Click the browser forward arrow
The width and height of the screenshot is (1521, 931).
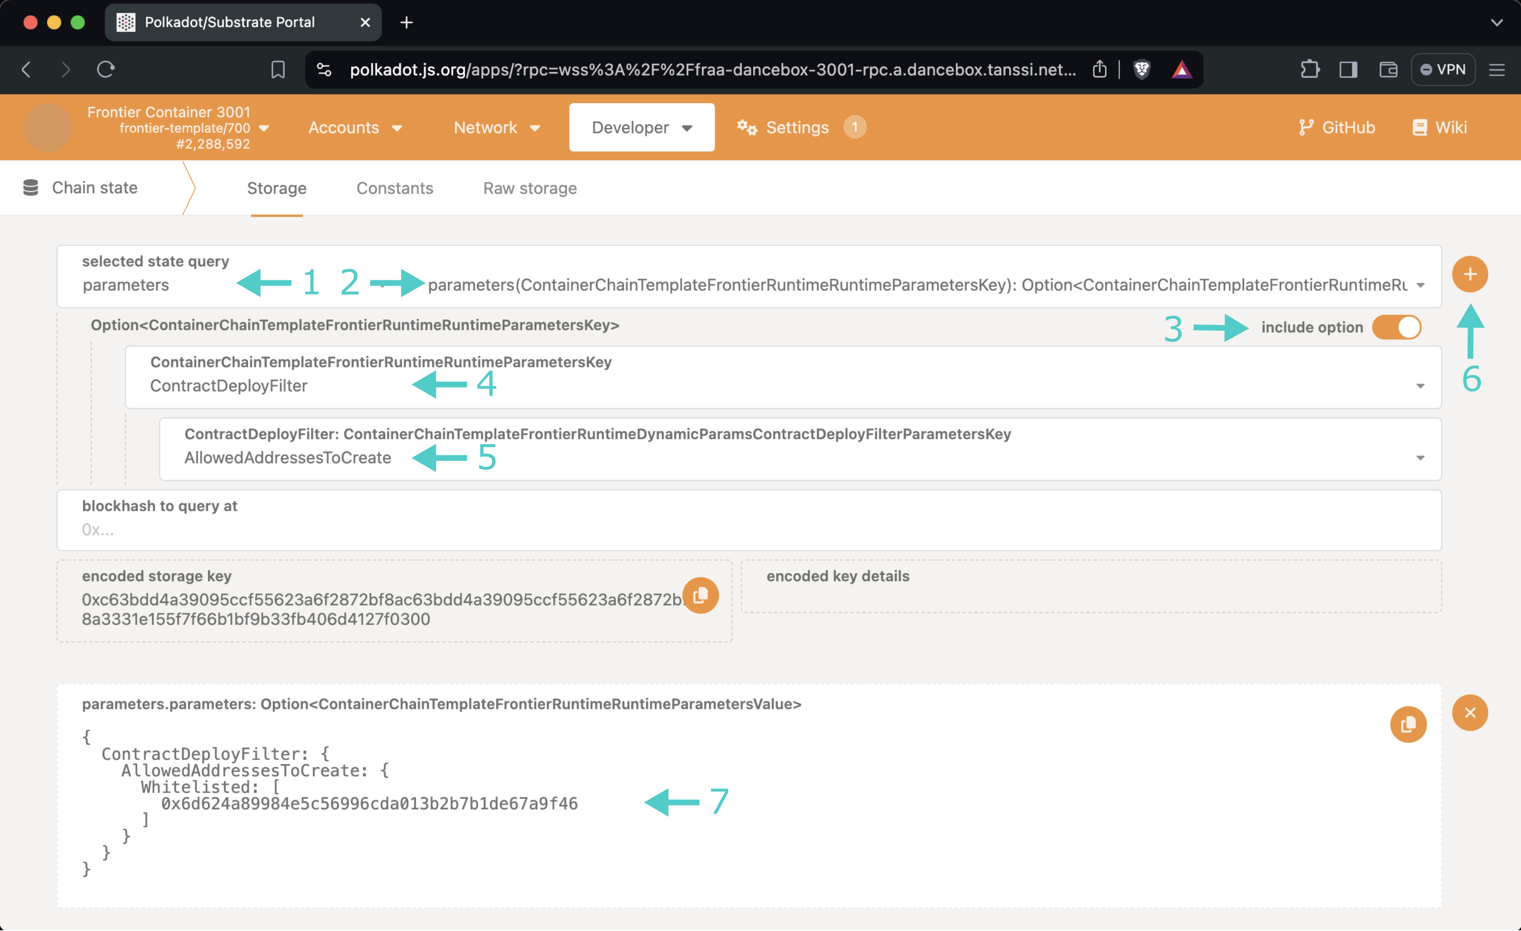click(65, 69)
